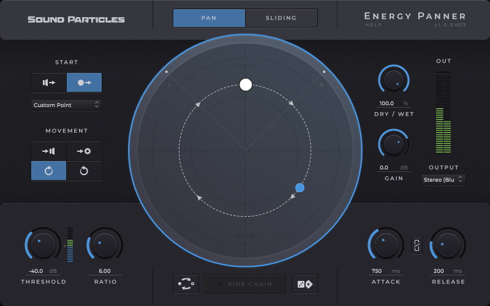
Task: Select move-to-point movement mode
Action: [x=84, y=151]
